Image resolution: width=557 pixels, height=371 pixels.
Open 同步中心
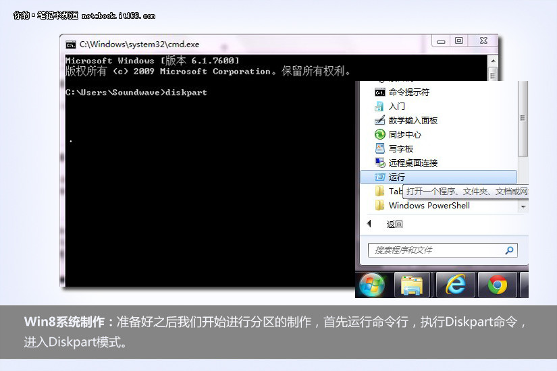click(439, 134)
